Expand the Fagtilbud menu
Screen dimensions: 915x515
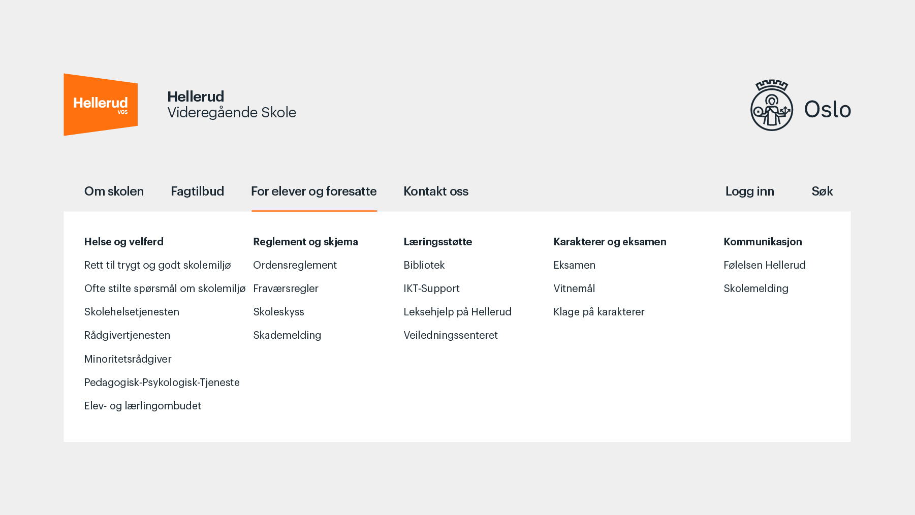(x=197, y=191)
